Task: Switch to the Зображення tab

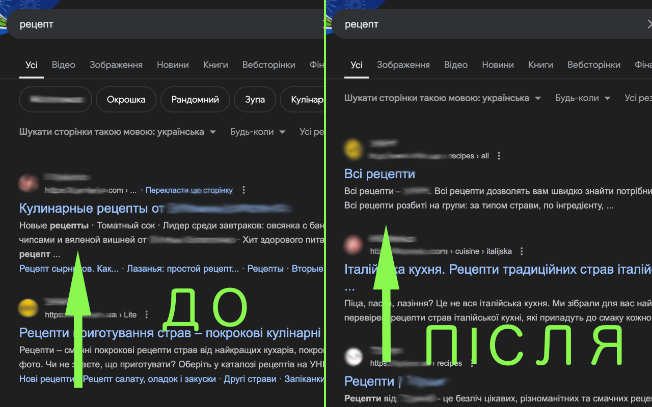Action: point(117,65)
